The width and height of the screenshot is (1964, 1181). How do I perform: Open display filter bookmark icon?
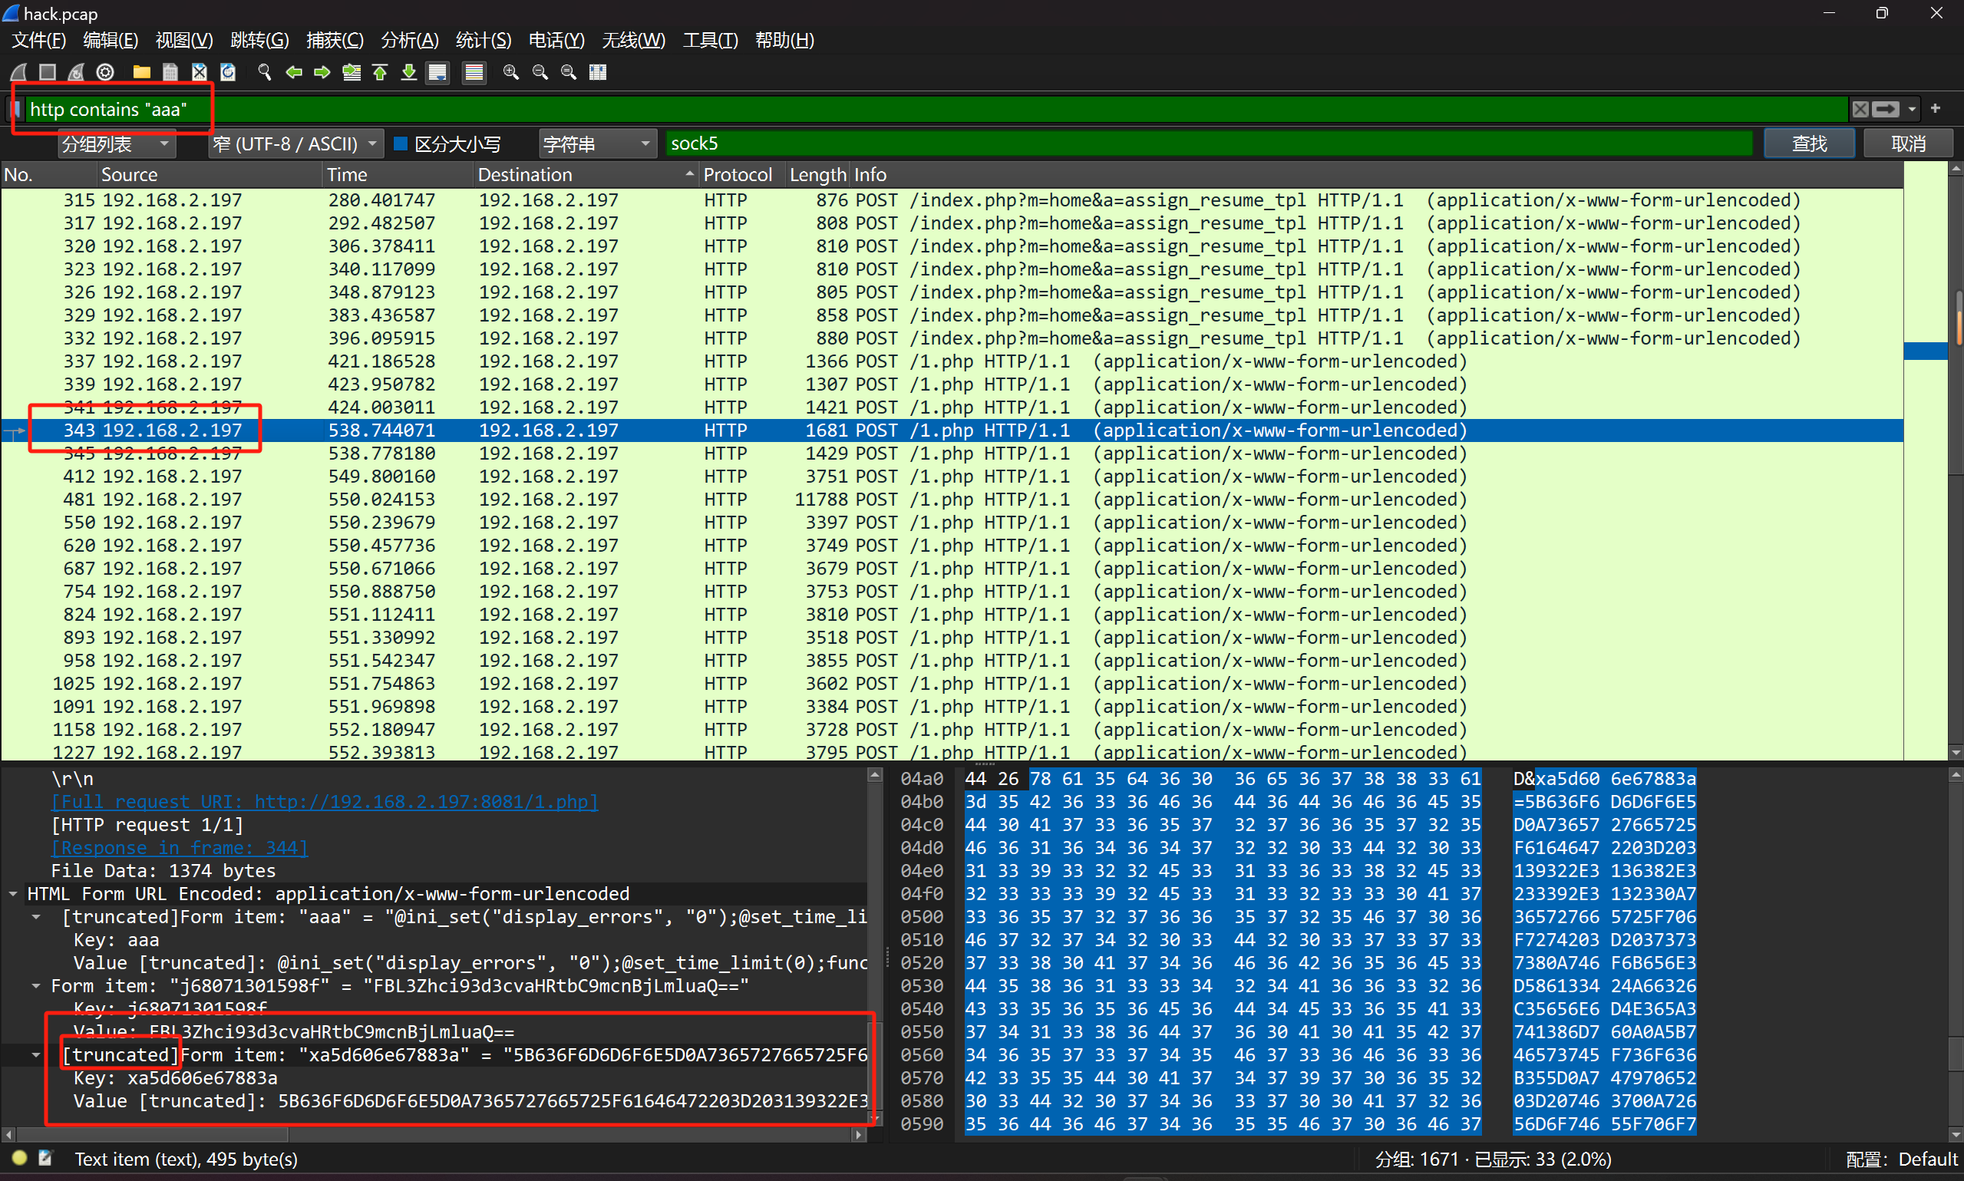coord(16,109)
